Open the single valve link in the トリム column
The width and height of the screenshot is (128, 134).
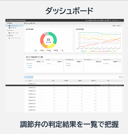[x=49, y=64]
